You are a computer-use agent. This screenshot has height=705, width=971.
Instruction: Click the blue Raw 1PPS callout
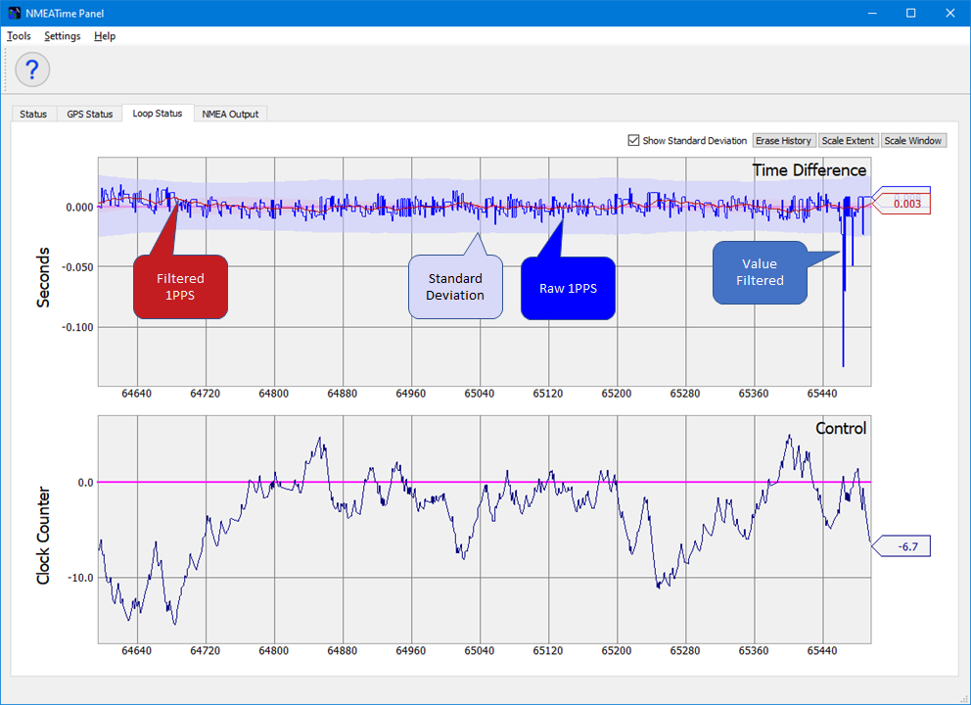(x=568, y=288)
